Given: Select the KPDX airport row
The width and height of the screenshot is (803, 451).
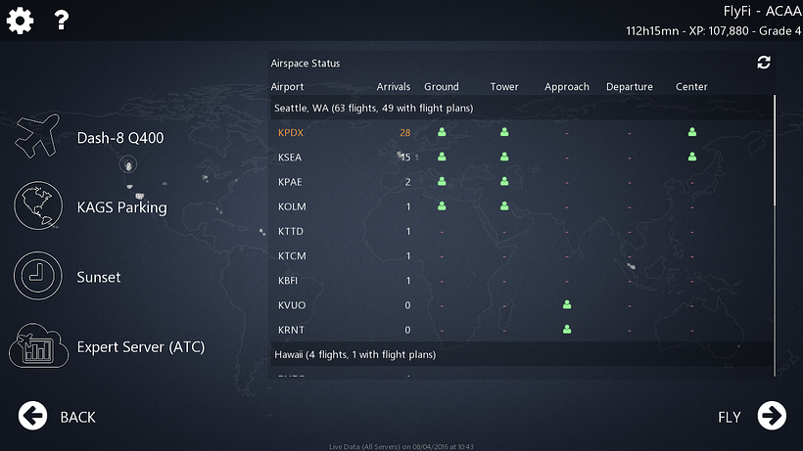Looking at the screenshot, I should click(x=521, y=132).
